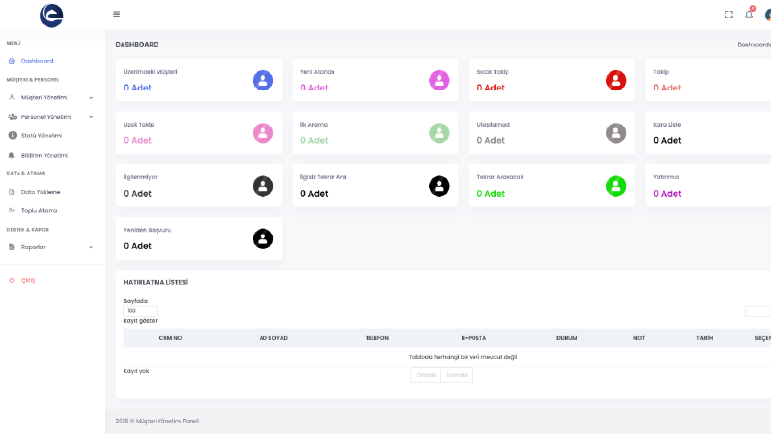Viewport: 771px width, 434px height.
Task: Toggle fullscreen mode icon
Action: point(729,15)
